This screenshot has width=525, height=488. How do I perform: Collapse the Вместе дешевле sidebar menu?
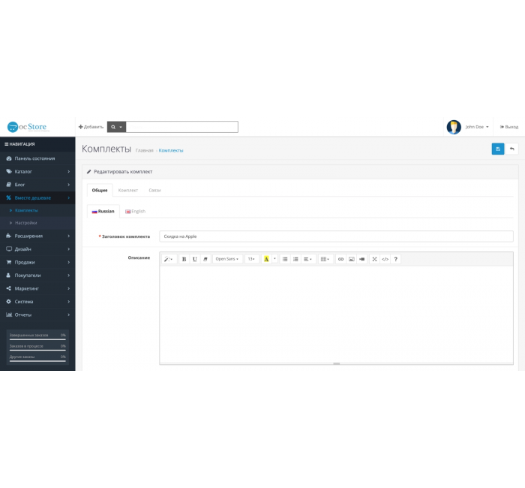[x=37, y=197]
